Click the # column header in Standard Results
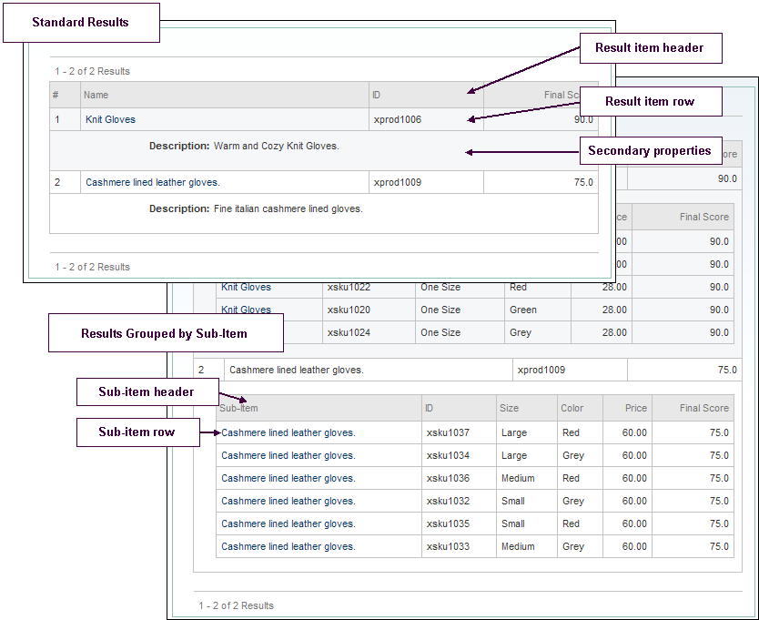Viewport: 759px width, 620px height. 65,95
